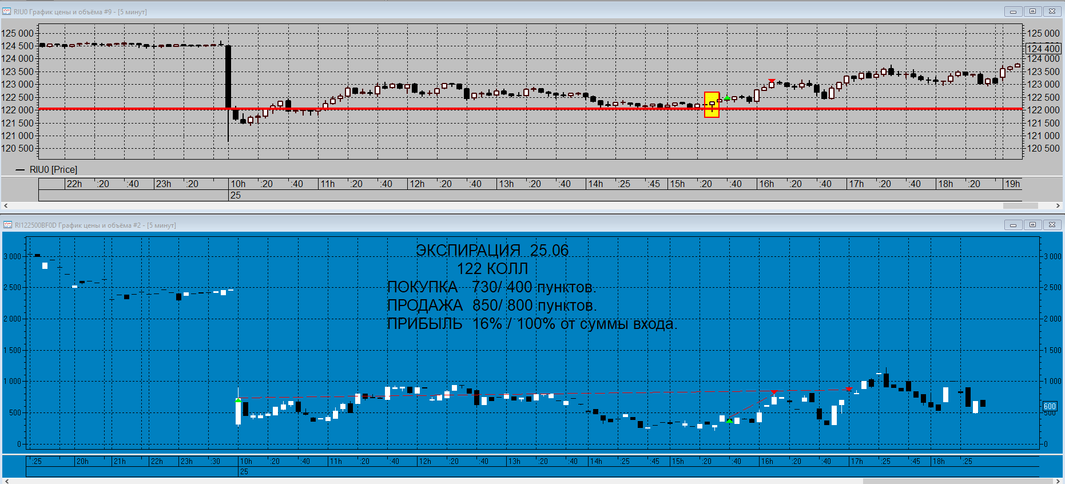Screen dimensions: 1065x484
Task: Select the RIU0 [Price] legend entry
Action: [46, 169]
